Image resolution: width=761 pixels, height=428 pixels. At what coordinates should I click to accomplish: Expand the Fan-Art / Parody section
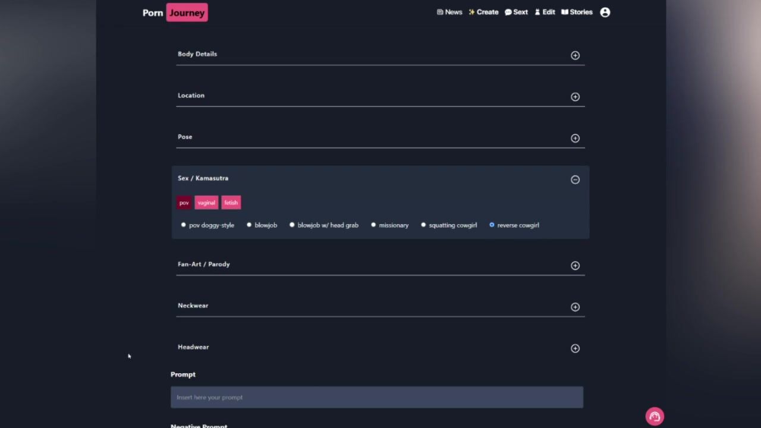204,265
